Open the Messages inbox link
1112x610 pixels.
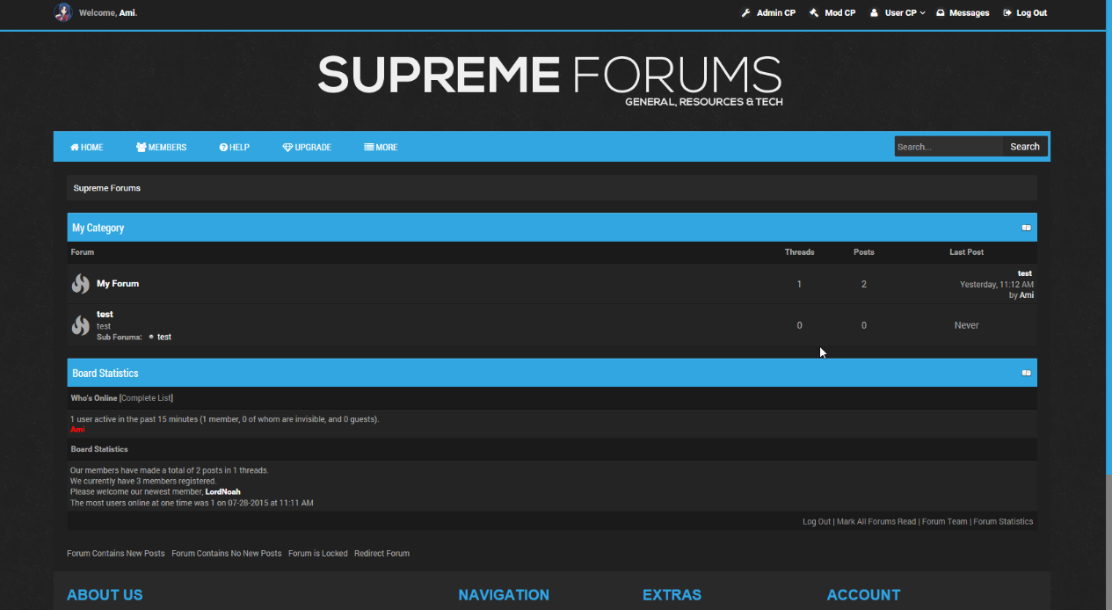pyautogui.click(x=963, y=13)
